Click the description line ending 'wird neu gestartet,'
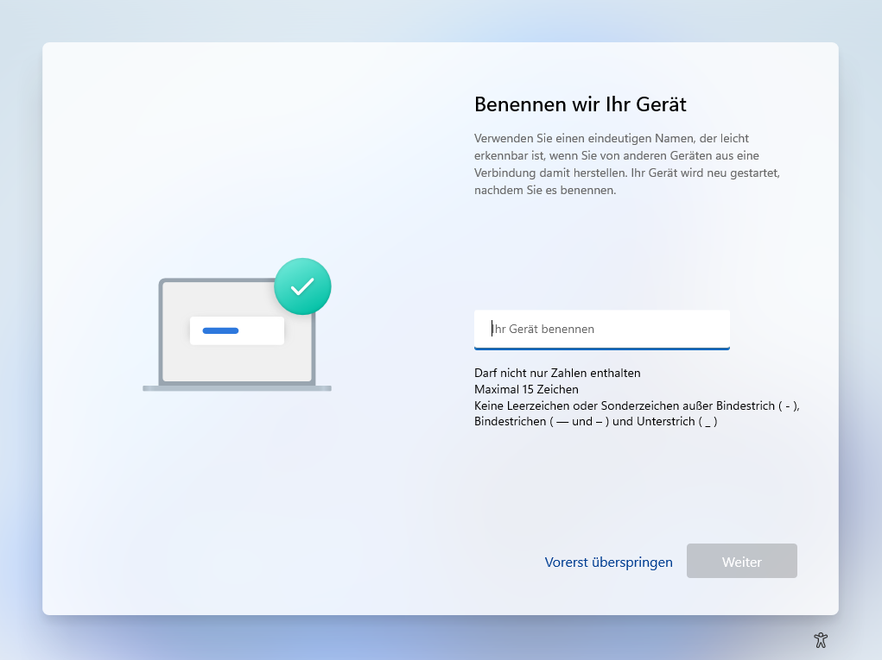The width and height of the screenshot is (882, 660). tap(626, 173)
